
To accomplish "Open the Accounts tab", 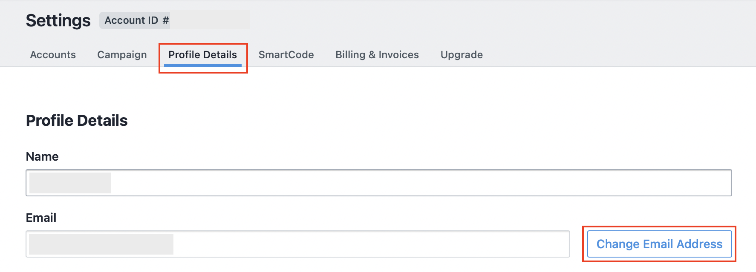I will 53,55.
